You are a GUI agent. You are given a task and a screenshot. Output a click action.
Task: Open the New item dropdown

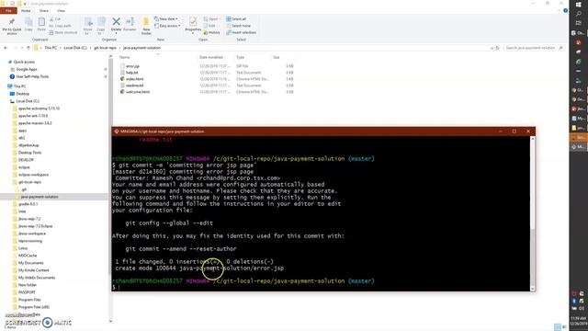(166, 18)
